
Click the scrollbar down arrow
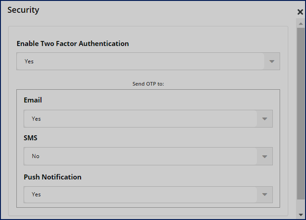[x=301, y=214]
